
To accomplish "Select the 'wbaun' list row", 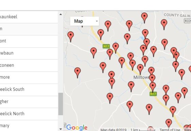I will 29,54.
